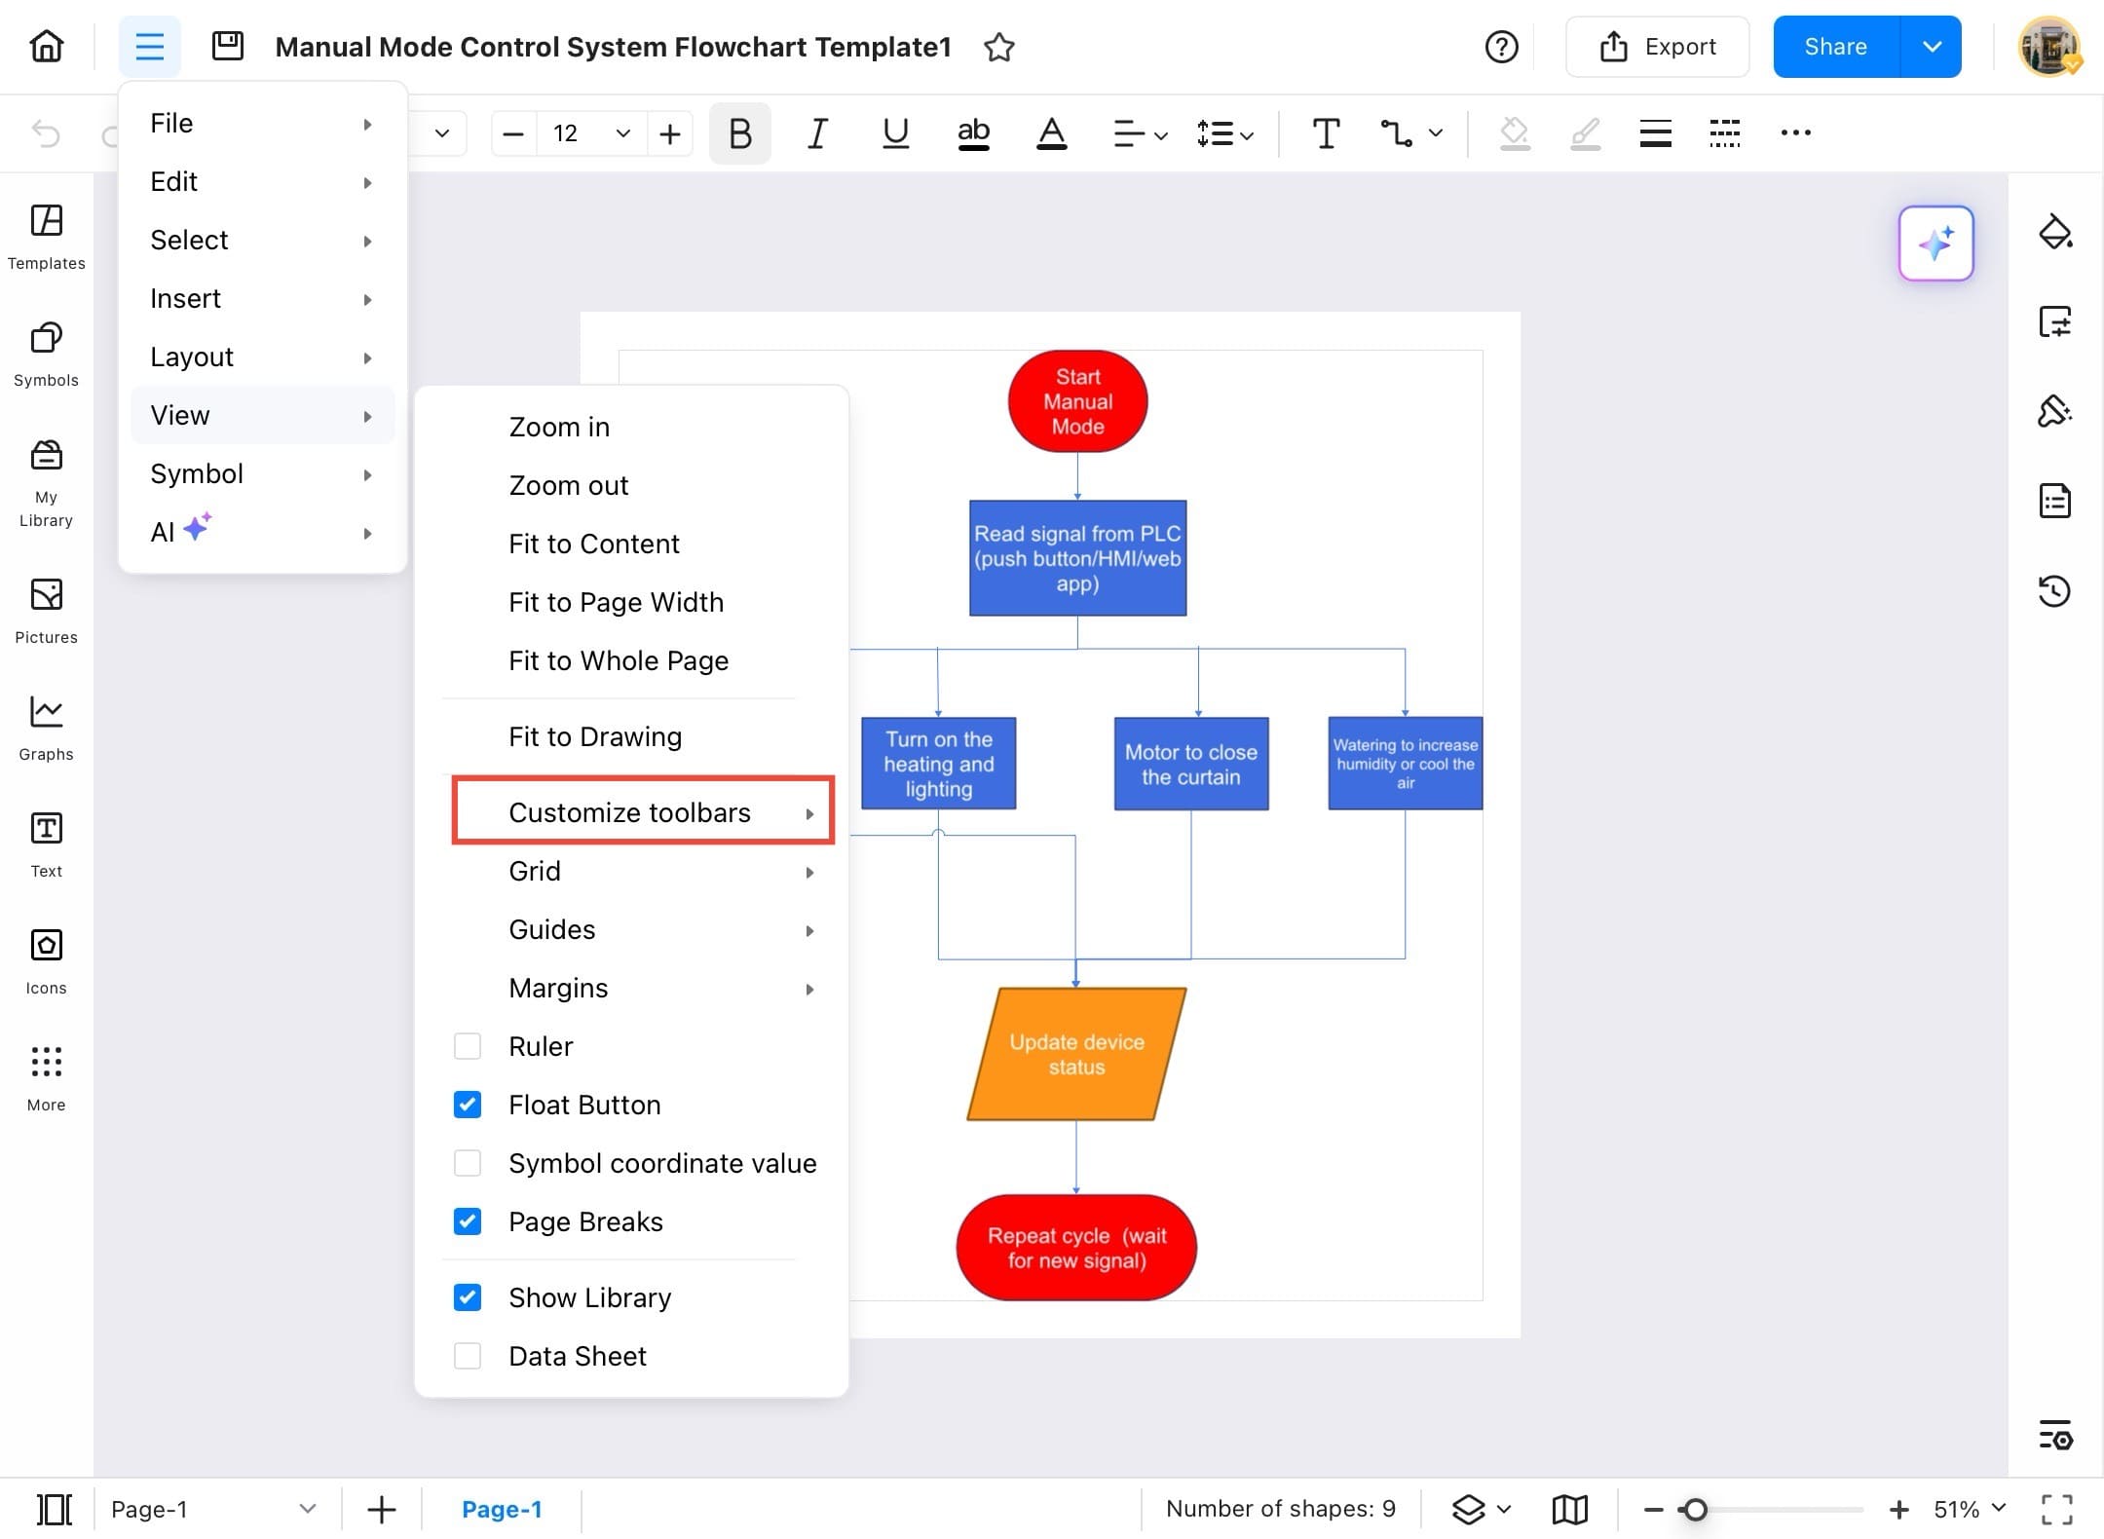
Task: Open the Graphs panel in sidebar
Action: click(46, 727)
